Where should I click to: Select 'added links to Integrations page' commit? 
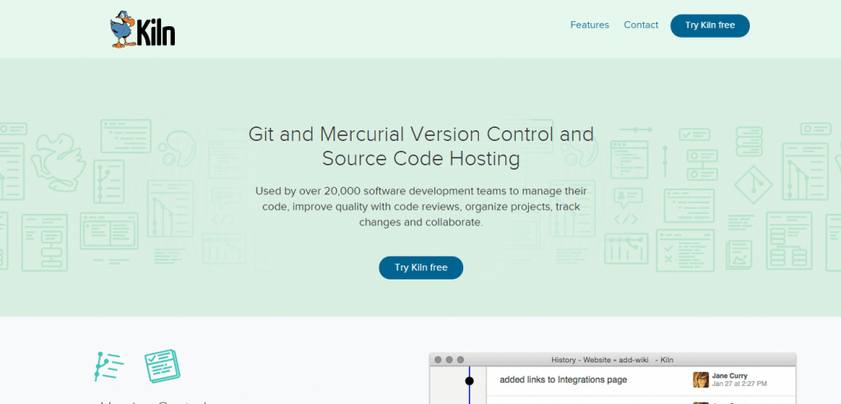563,380
